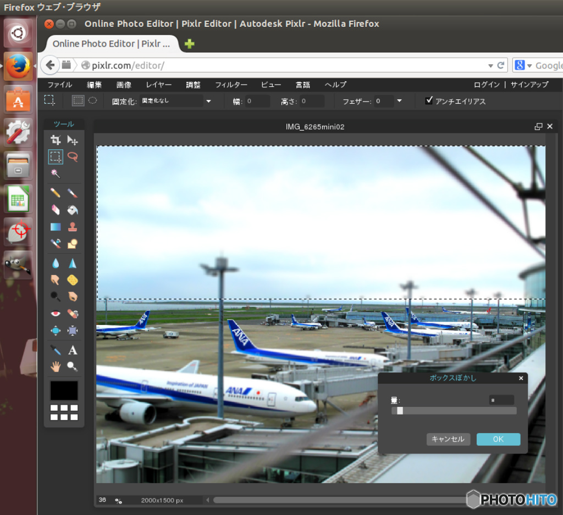The image size is (563, 515).
Task: Select the Pencil tool
Action: (x=56, y=193)
